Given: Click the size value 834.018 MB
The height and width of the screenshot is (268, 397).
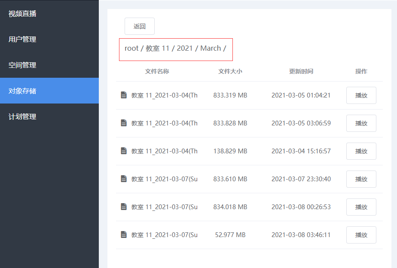Looking at the screenshot, I should click(x=230, y=207).
